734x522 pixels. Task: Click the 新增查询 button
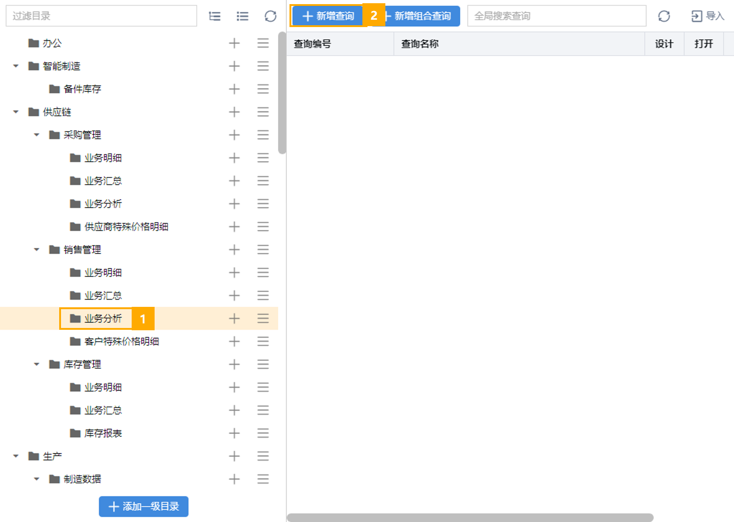tap(328, 16)
